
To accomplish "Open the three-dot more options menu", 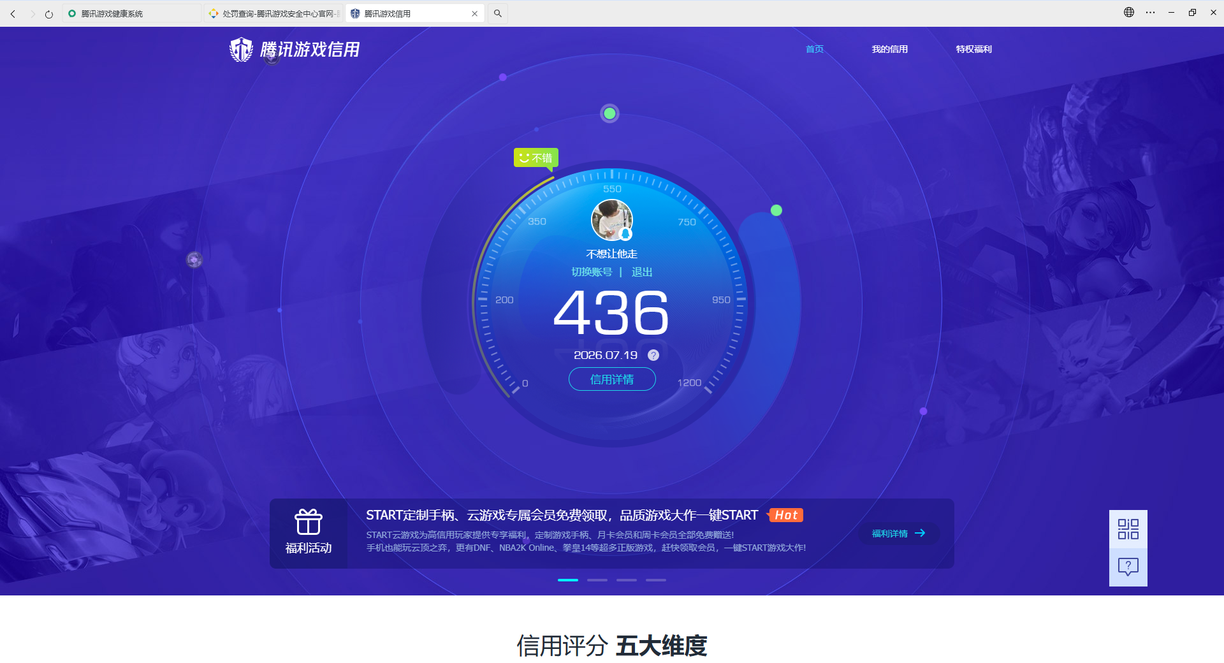I will click(1150, 12).
